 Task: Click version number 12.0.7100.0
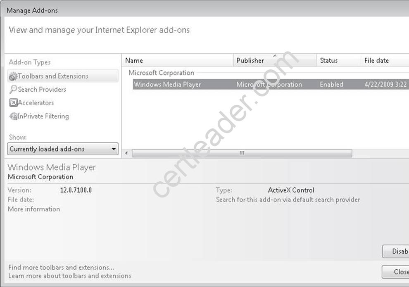click(76, 190)
